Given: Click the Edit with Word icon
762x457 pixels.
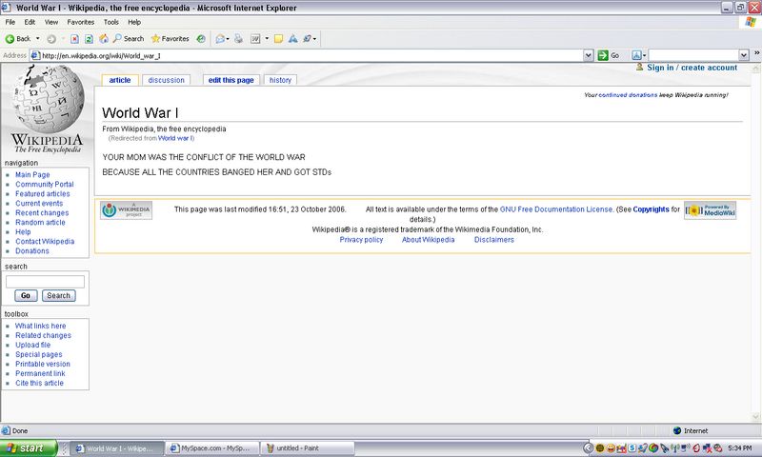Looking at the screenshot, I should 255,39.
